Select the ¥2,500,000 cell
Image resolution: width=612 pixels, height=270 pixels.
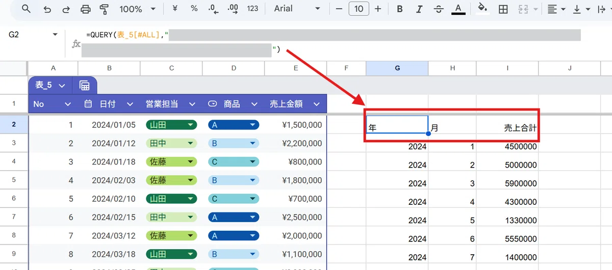[296, 218]
